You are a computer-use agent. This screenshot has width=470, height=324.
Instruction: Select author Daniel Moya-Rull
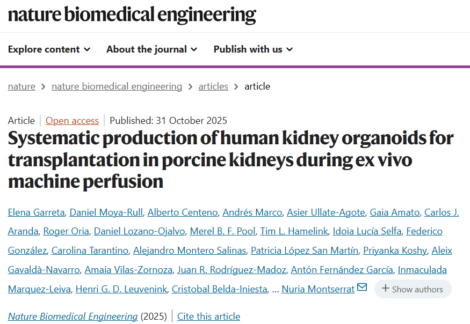tap(106, 212)
